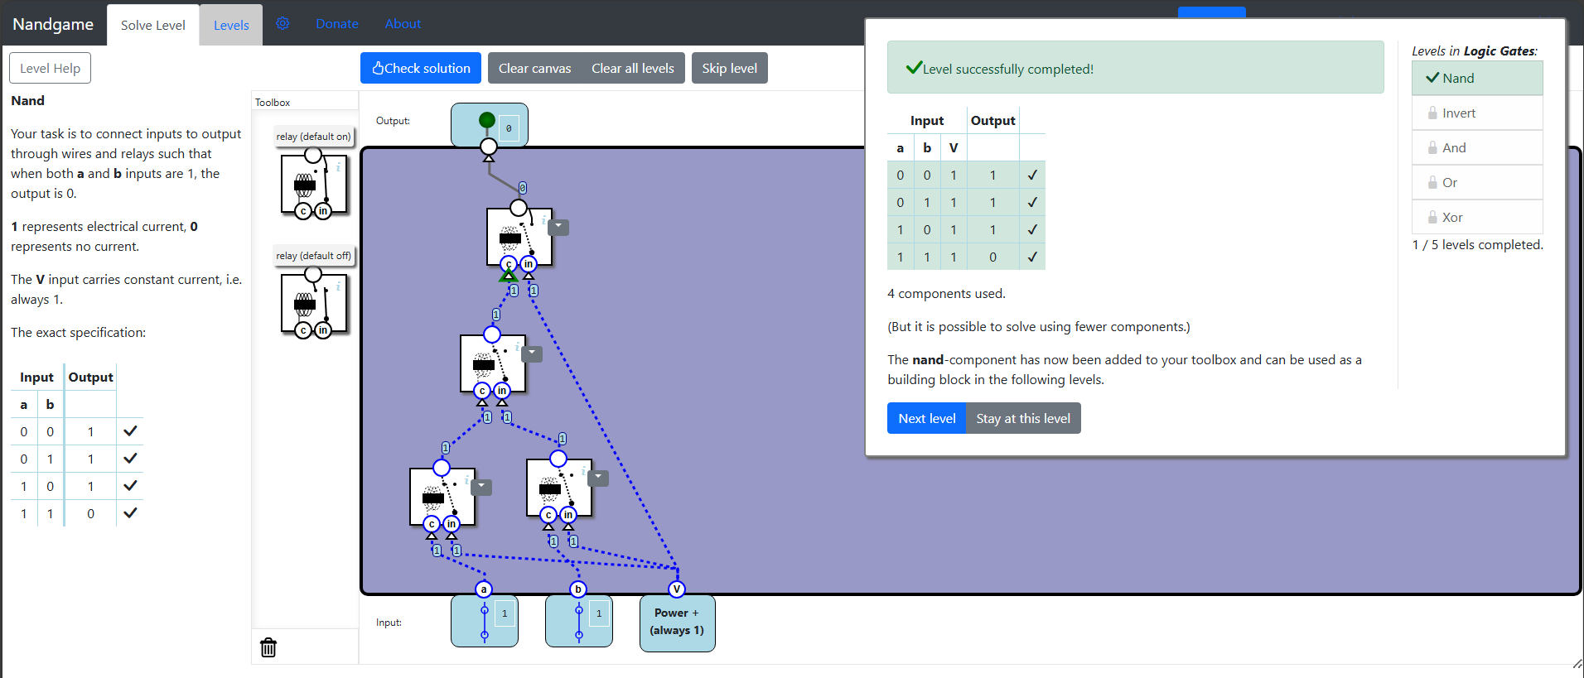Open dropdown on topmost relay component

pyautogui.click(x=559, y=227)
